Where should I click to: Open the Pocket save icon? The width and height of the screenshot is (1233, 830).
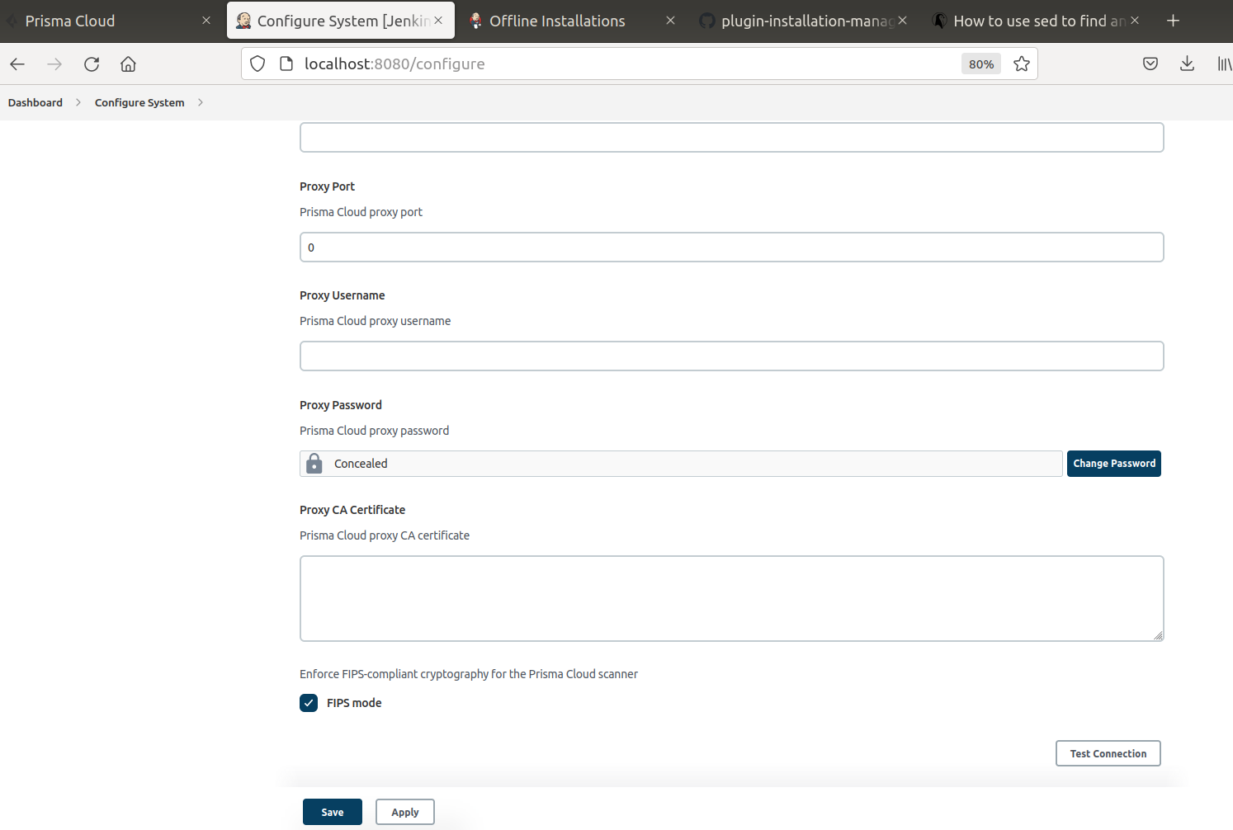click(x=1150, y=64)
